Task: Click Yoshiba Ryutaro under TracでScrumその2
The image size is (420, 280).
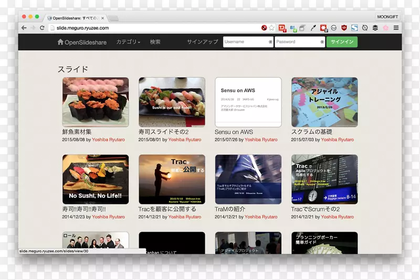Action: [338, 217]
